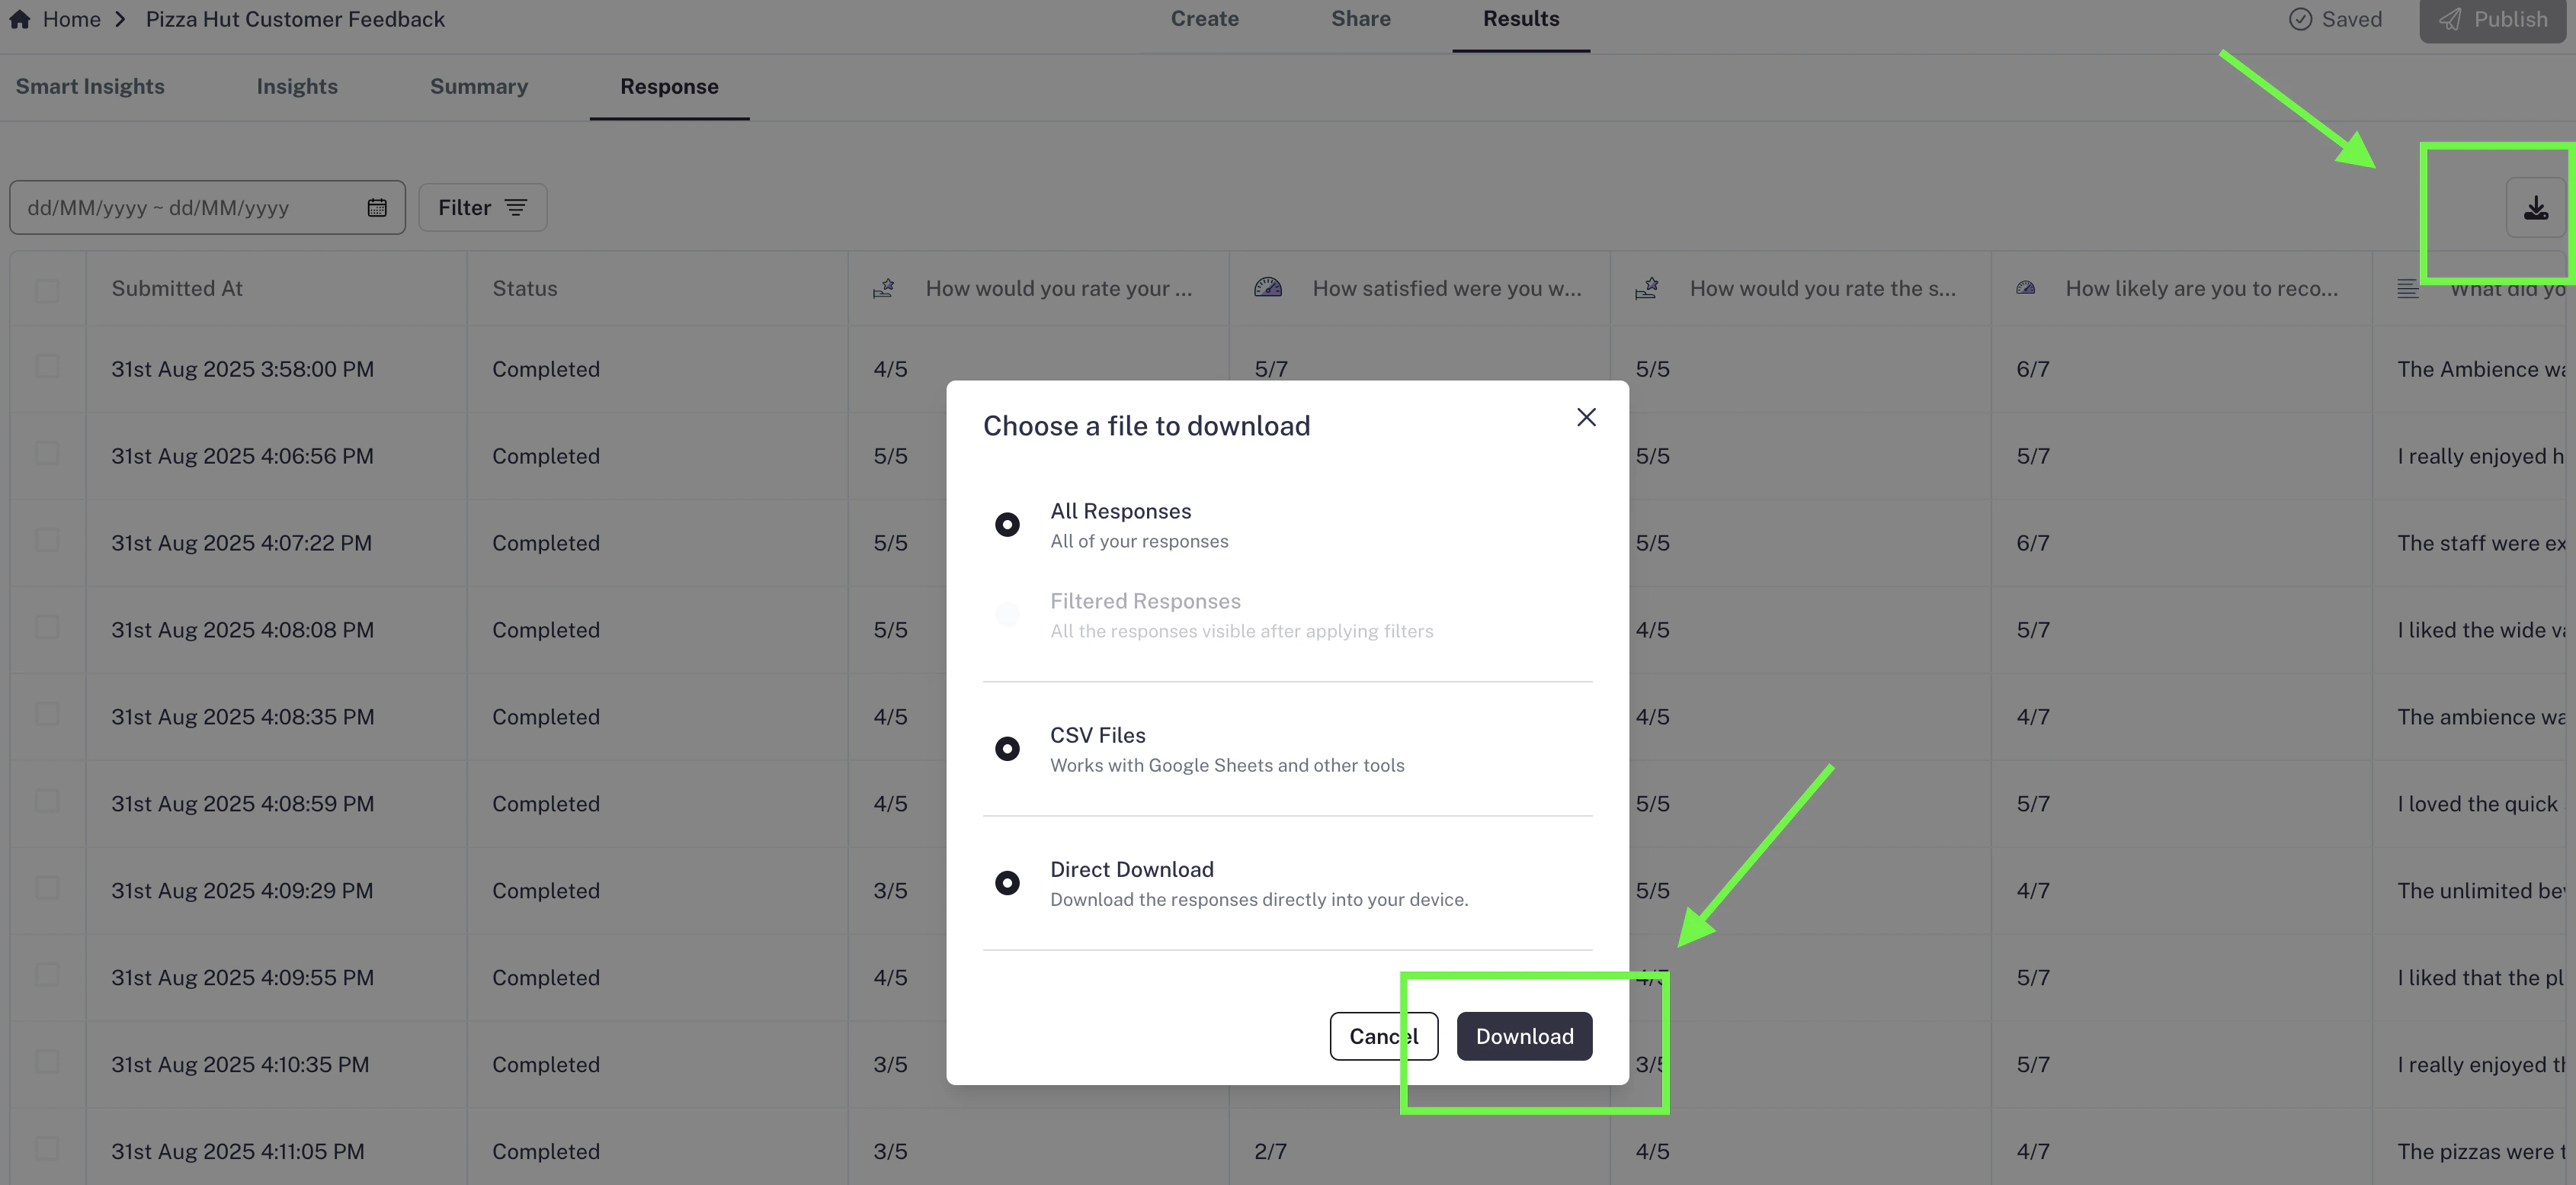This screenshot has height=1185, width=2576.
Task: Open the date range field
Action: (x=208, y=208)
